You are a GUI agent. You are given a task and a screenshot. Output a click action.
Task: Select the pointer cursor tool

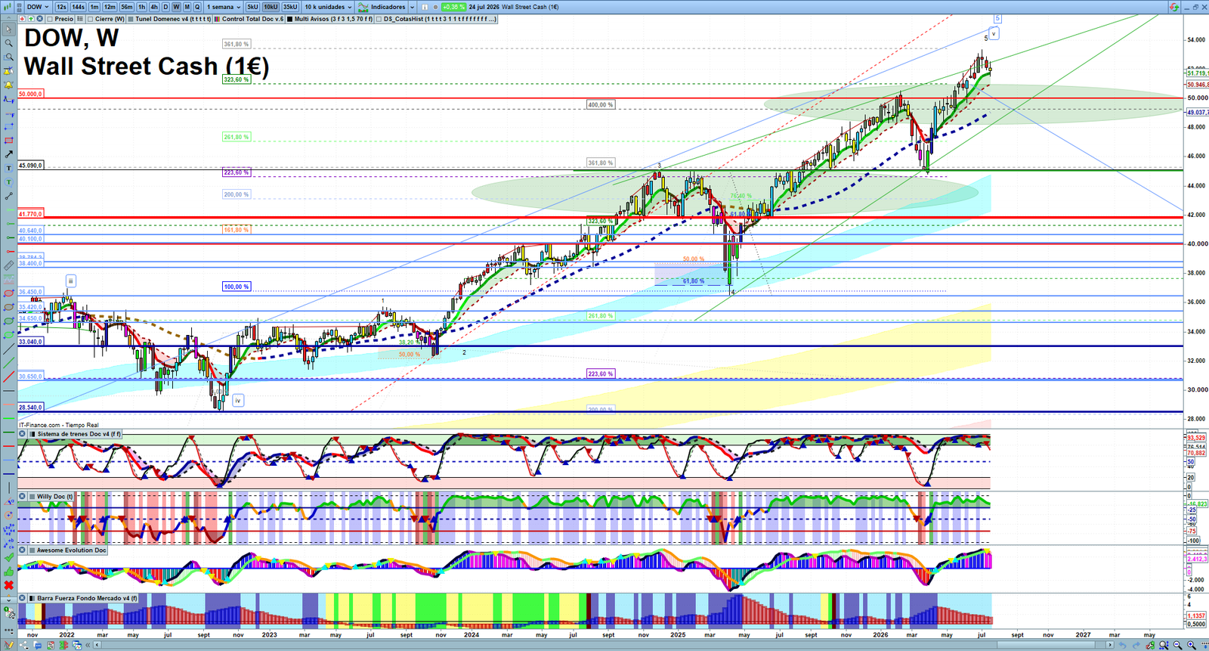point(8,29)
